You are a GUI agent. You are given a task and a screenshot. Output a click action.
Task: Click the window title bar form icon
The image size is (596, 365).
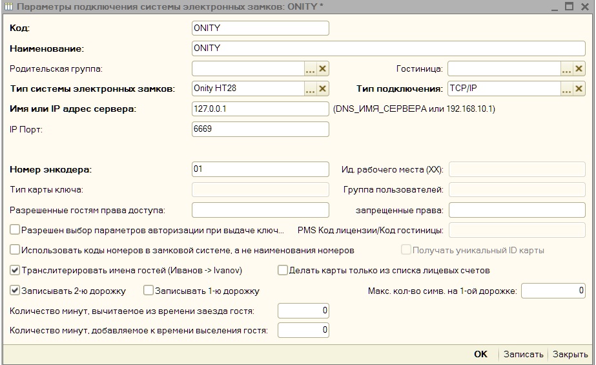8,7
